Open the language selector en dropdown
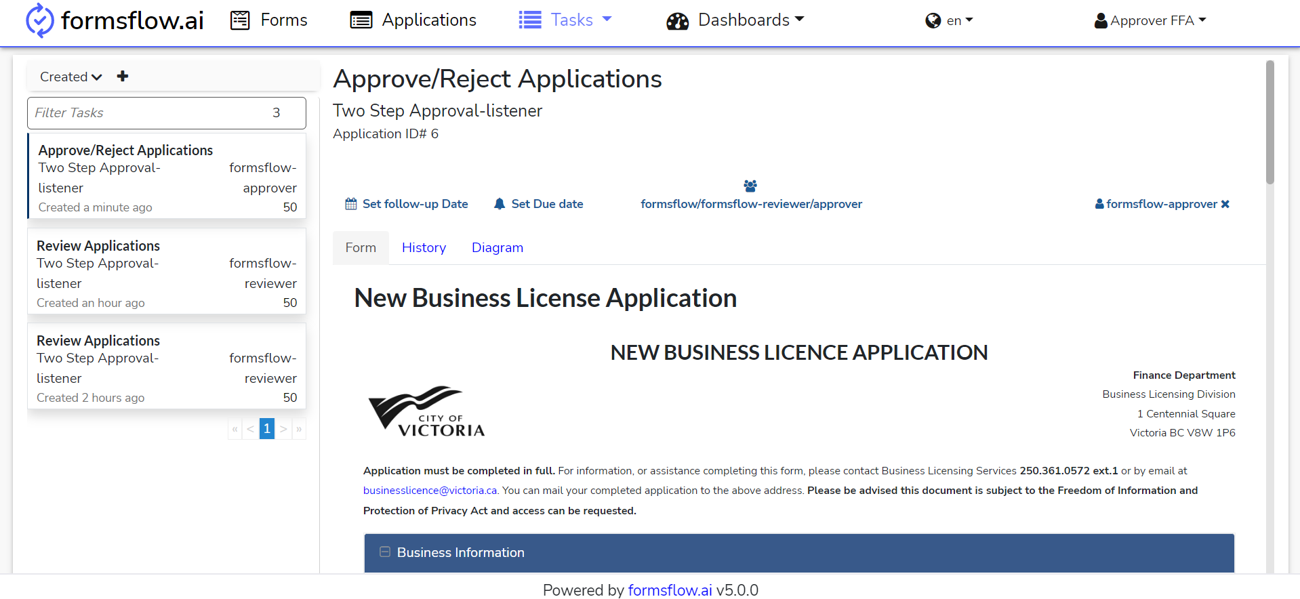This screenshot has width=1300, height=599. tap(949, 20)
